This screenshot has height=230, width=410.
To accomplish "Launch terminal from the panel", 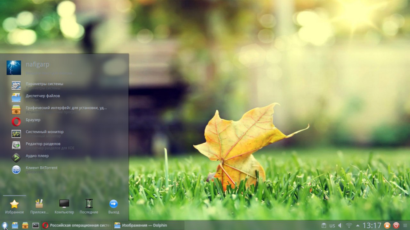I will click(36, 226).
